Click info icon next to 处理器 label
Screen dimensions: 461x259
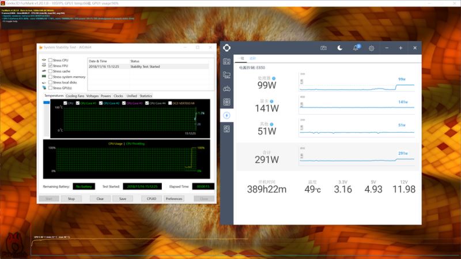(274, 78)
